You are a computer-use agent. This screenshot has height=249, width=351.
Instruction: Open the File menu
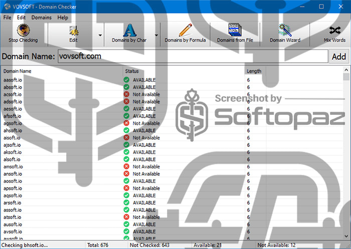[7, 18]
